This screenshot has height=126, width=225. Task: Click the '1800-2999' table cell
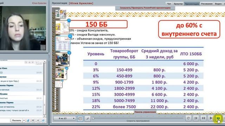pos(124,89)
